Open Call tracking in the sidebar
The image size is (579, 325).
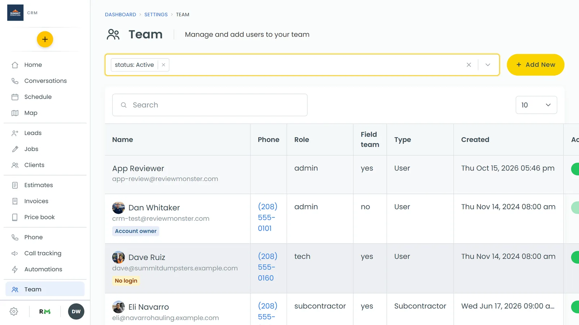pyautogui.click(x=45, y=253)
